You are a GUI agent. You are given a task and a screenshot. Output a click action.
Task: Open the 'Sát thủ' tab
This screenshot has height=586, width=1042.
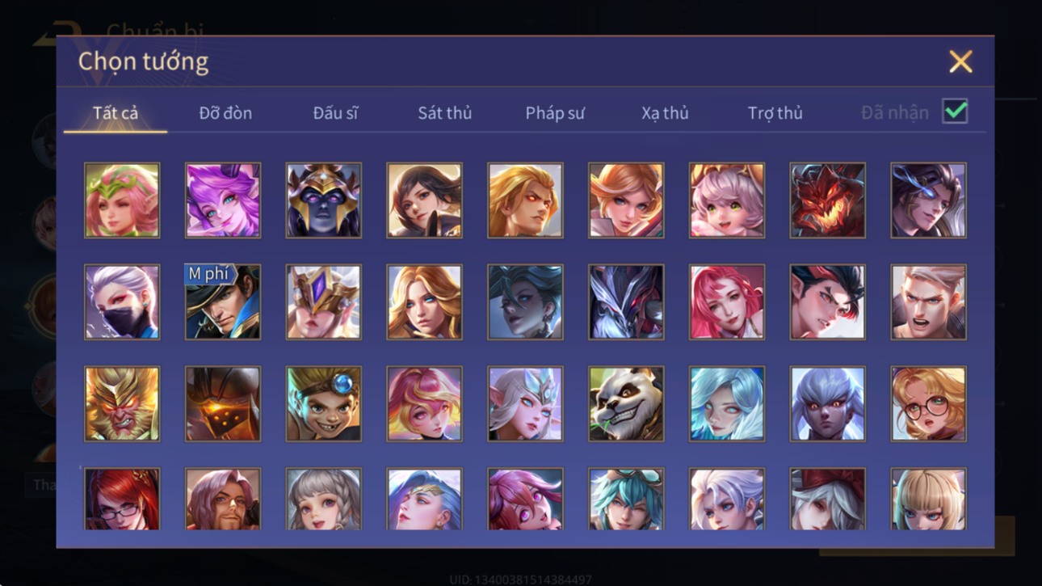pos(444,113)
